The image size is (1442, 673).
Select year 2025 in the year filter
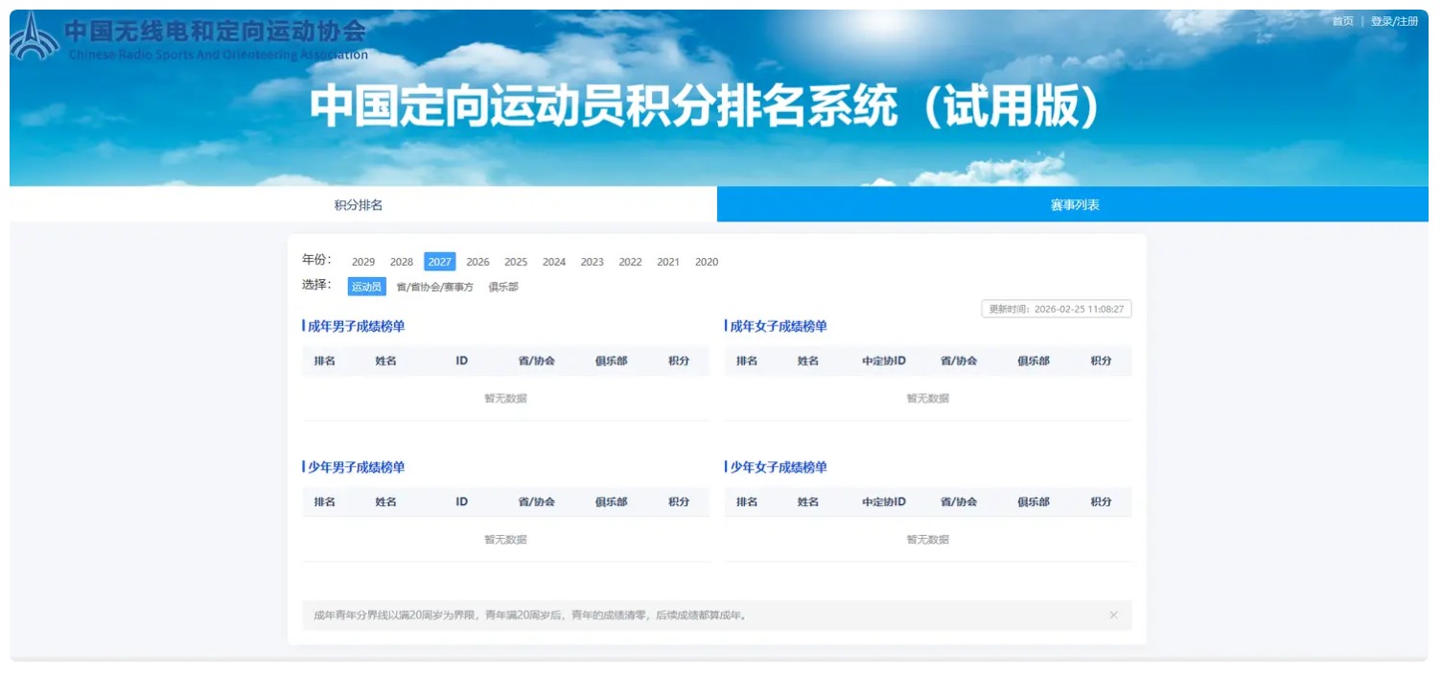(x=515, y=261)
